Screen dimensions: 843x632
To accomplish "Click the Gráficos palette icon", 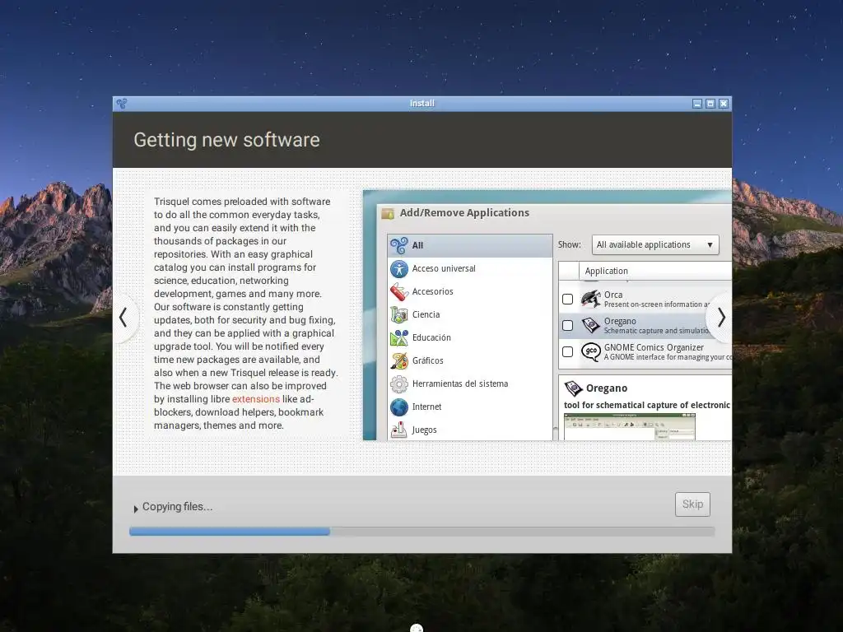I will pyautogui.click(x=399, y=361).
